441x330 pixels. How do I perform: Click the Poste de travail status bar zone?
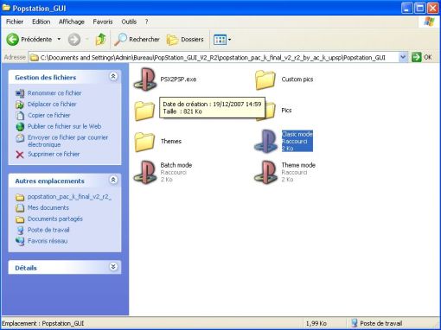click(x=376, y=323)
